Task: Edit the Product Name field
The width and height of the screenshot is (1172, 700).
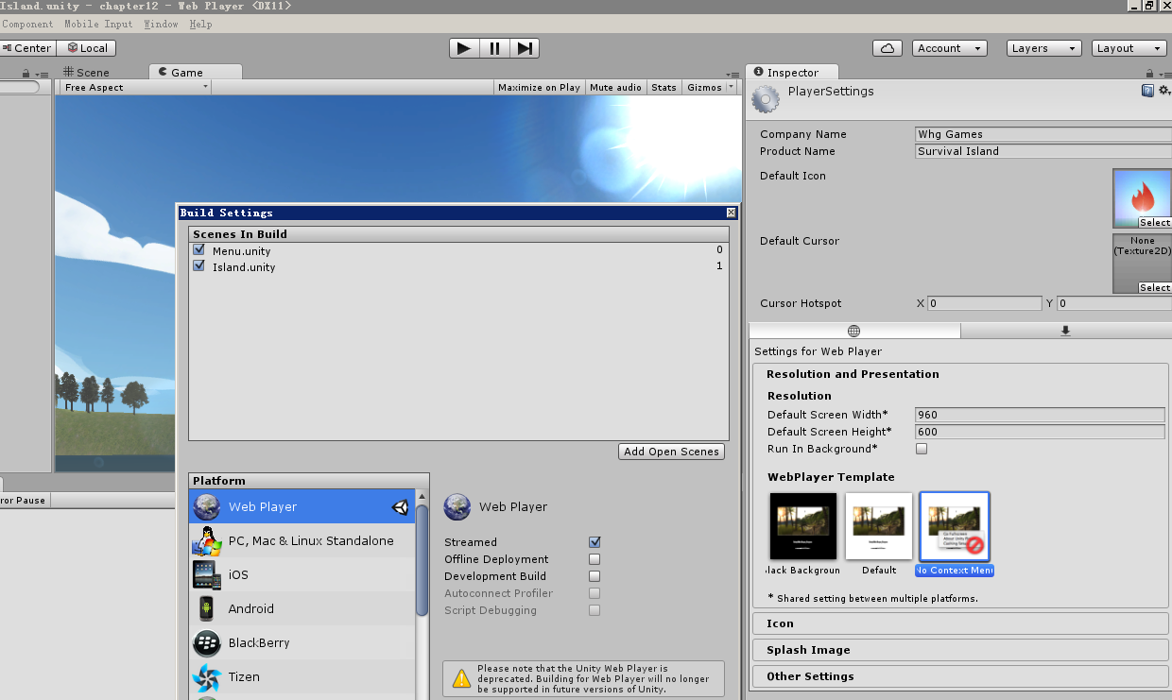Action: click(x=1043, y=151)
